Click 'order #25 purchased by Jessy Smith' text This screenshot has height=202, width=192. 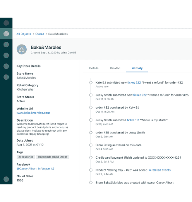click(x=120, y=133)
